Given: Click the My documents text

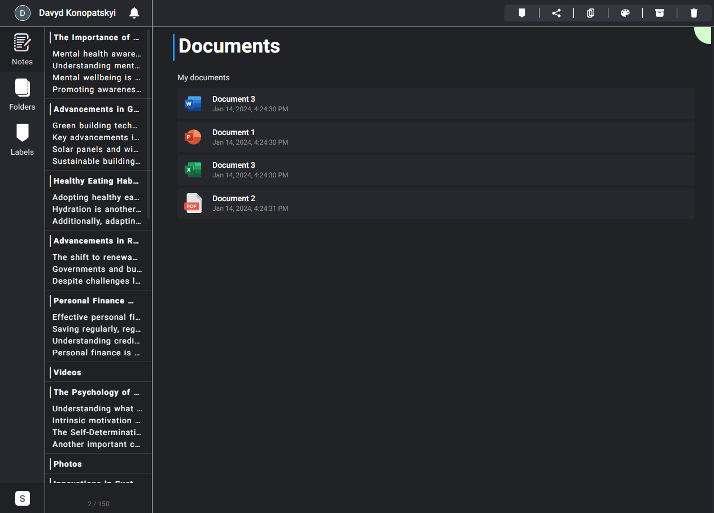Looking at the screenshot, I should (203, 77).
